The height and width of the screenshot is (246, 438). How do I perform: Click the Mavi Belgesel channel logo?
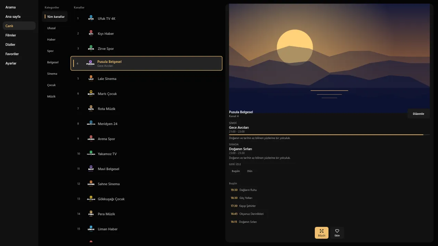pos(91,169)
